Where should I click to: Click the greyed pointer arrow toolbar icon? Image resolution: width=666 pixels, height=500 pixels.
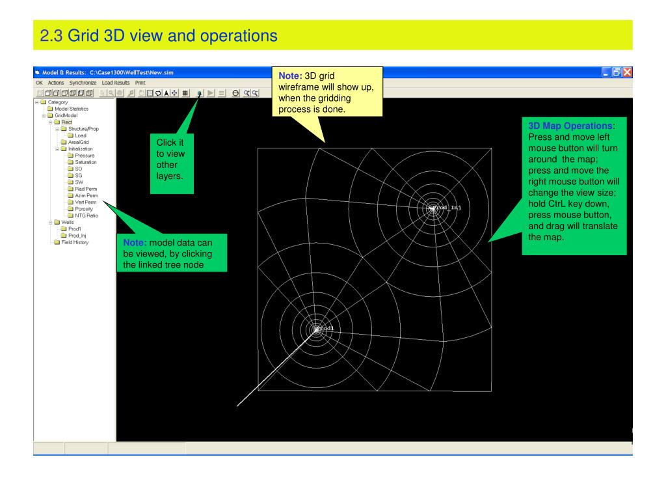click(103, 93)
